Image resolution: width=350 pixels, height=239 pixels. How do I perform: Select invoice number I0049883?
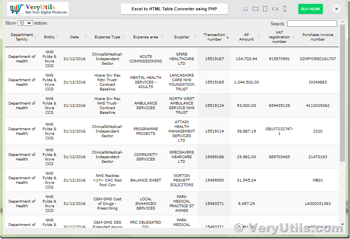[317, 82]
